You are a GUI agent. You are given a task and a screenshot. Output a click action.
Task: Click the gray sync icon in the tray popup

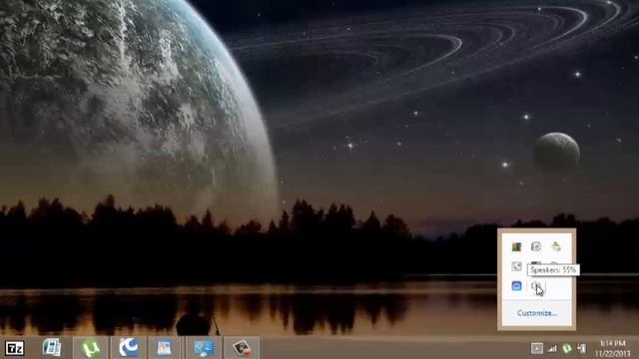(536, 246)
